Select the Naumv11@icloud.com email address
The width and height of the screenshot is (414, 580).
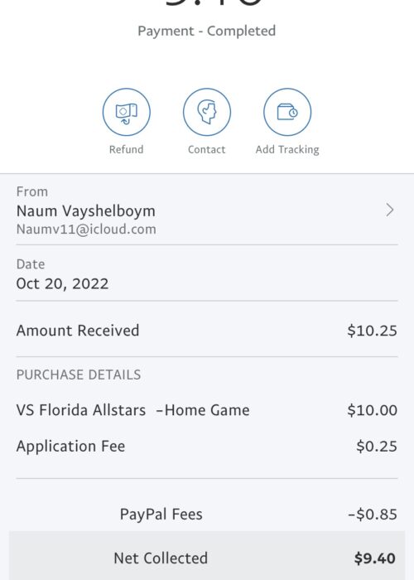(86, 229)
